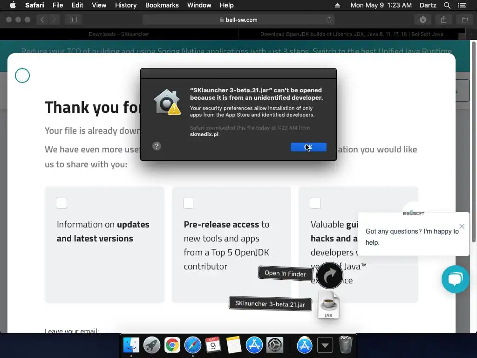The width and height of the screenshot is (477, 358).
Task: Open System Preferences from the Dock
Action: (x=275, y=345)
